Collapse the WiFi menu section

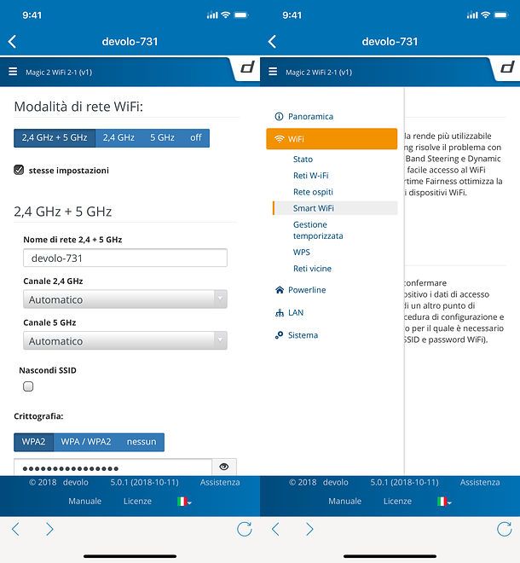click(x=332, y=138)
